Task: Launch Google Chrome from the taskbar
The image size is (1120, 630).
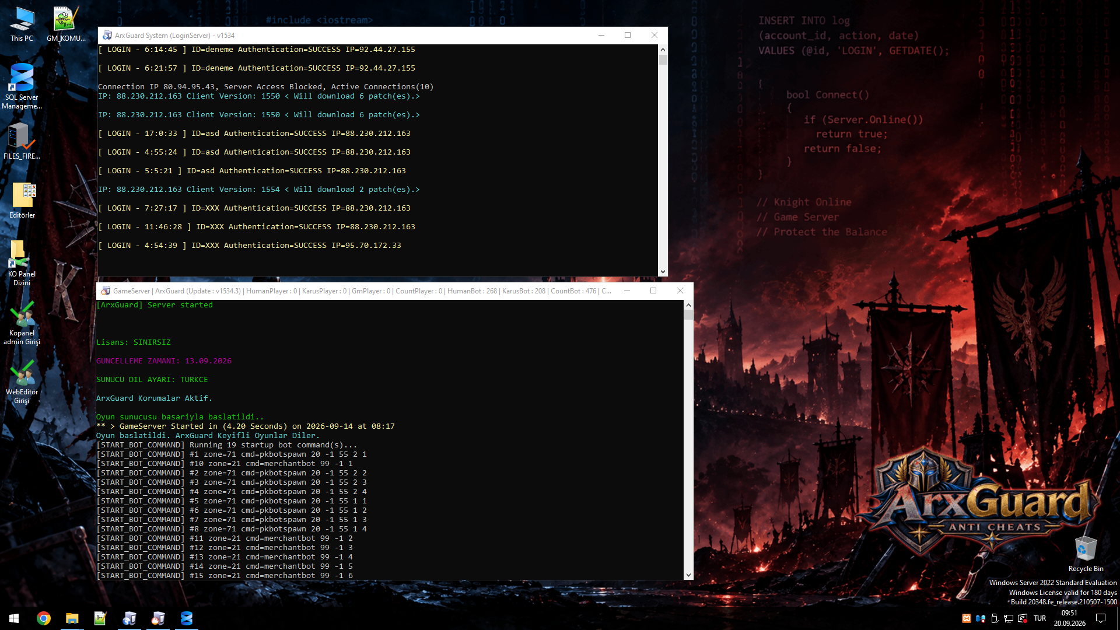Action: [44, 618]
